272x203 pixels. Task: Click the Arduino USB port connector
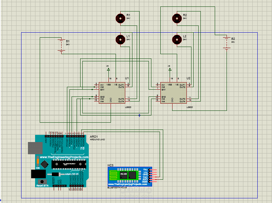[35, 148]
